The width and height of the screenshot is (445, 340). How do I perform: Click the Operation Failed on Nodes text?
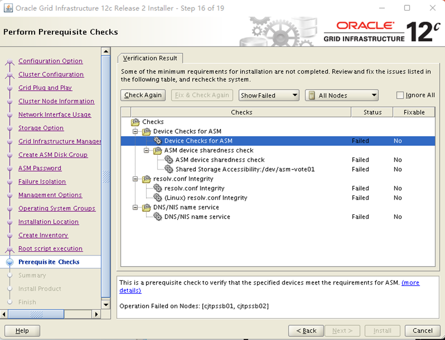(194, 306)
